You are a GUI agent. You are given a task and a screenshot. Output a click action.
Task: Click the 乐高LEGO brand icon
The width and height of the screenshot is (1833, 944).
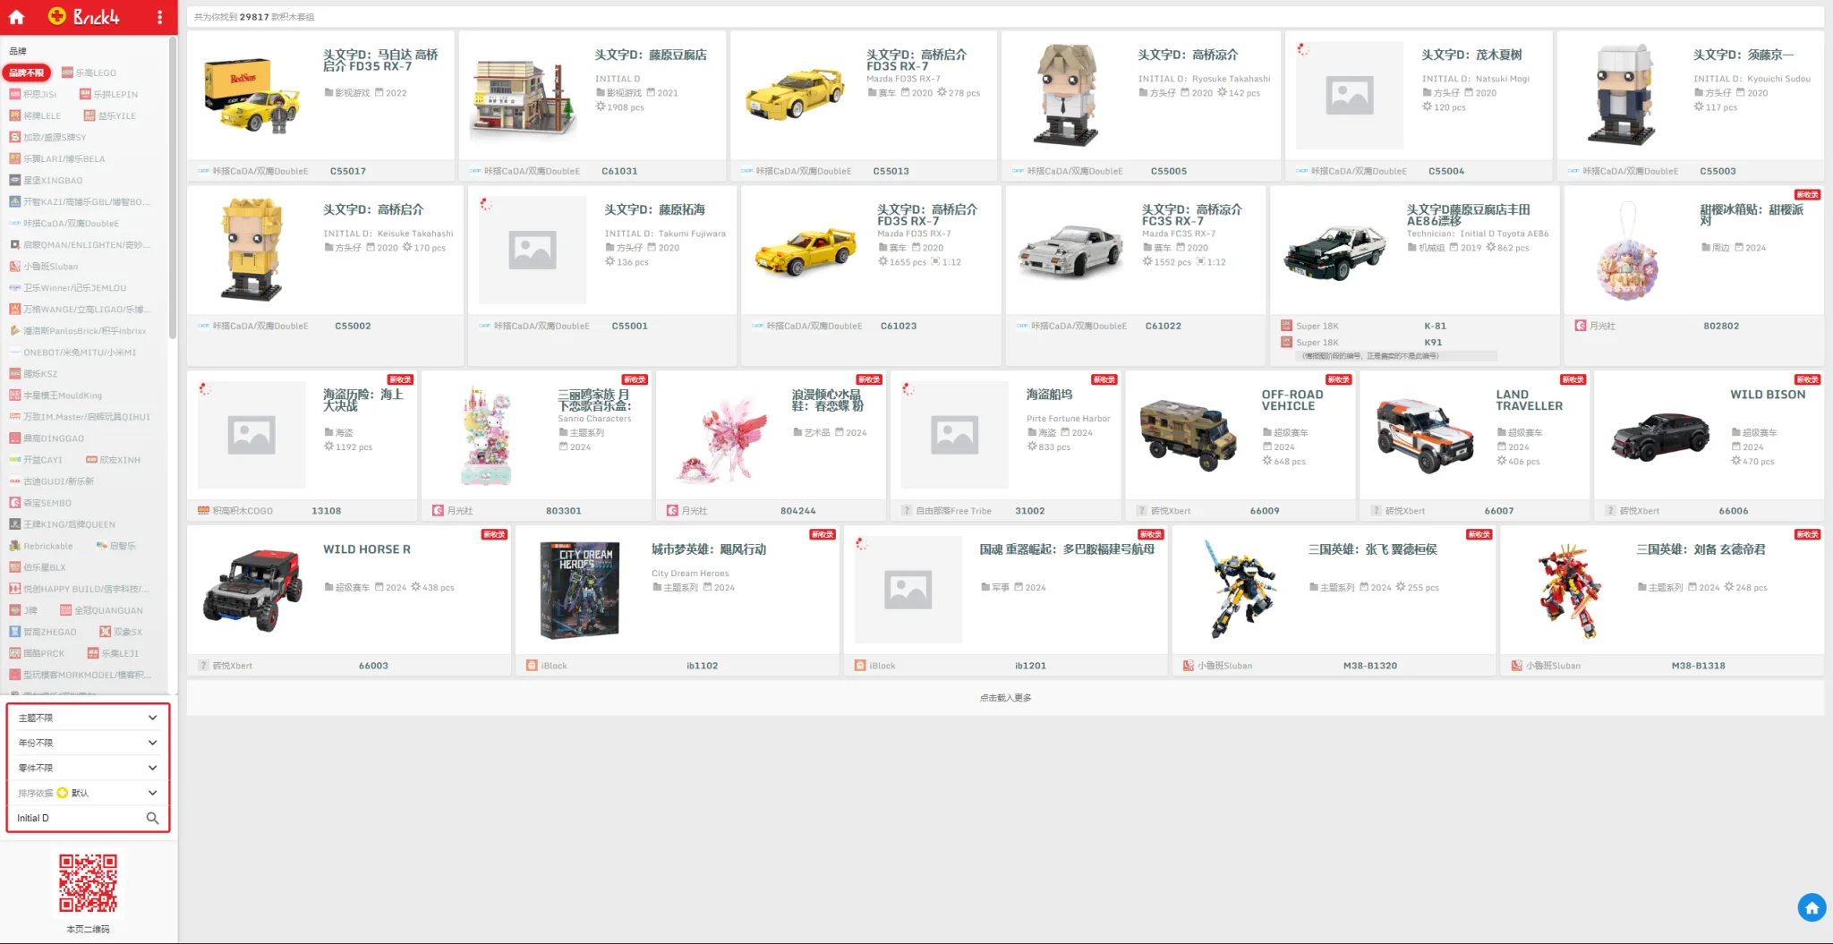68,72
